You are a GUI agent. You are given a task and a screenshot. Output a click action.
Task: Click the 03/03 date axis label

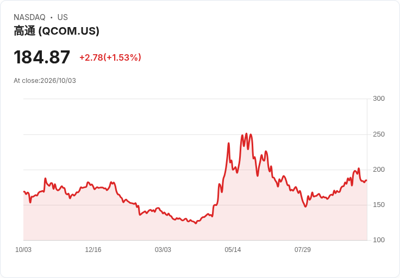coord(162,249)
